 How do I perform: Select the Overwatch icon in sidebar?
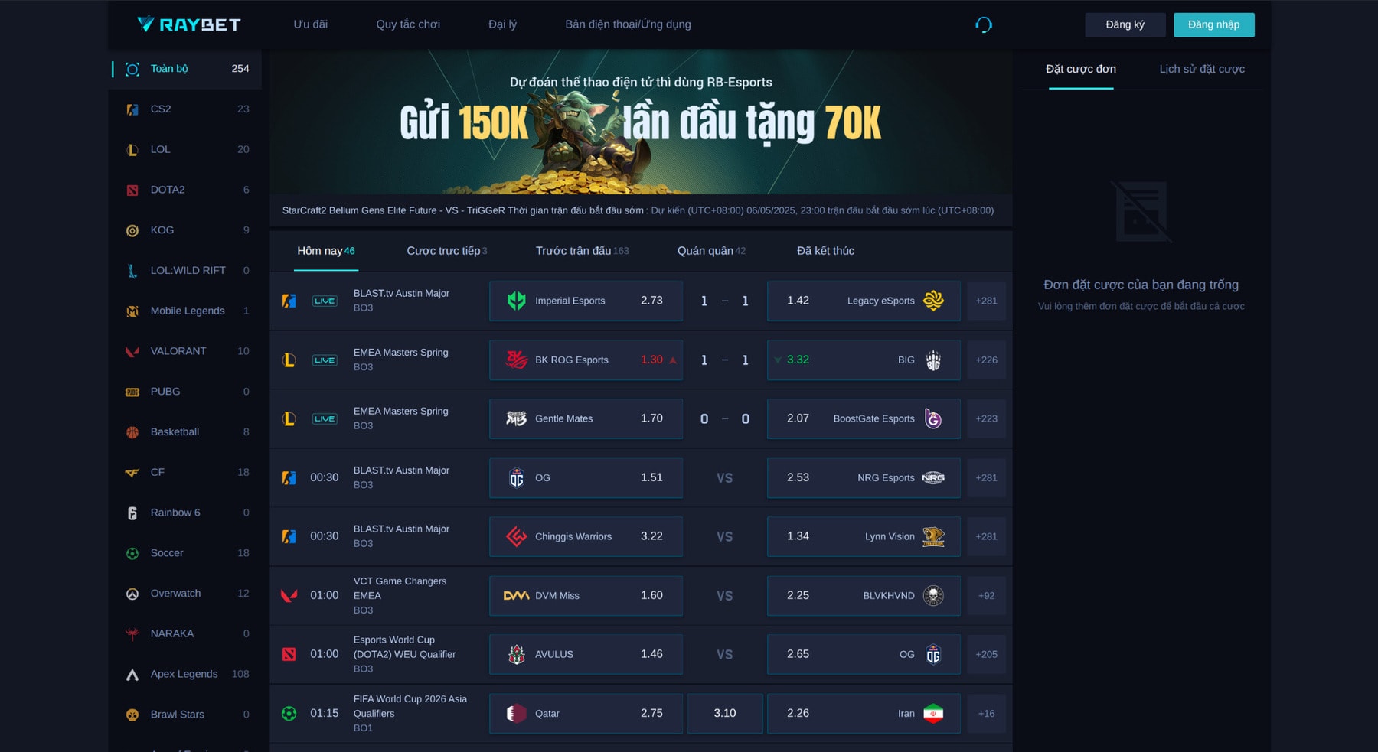(x=132, y=594)
